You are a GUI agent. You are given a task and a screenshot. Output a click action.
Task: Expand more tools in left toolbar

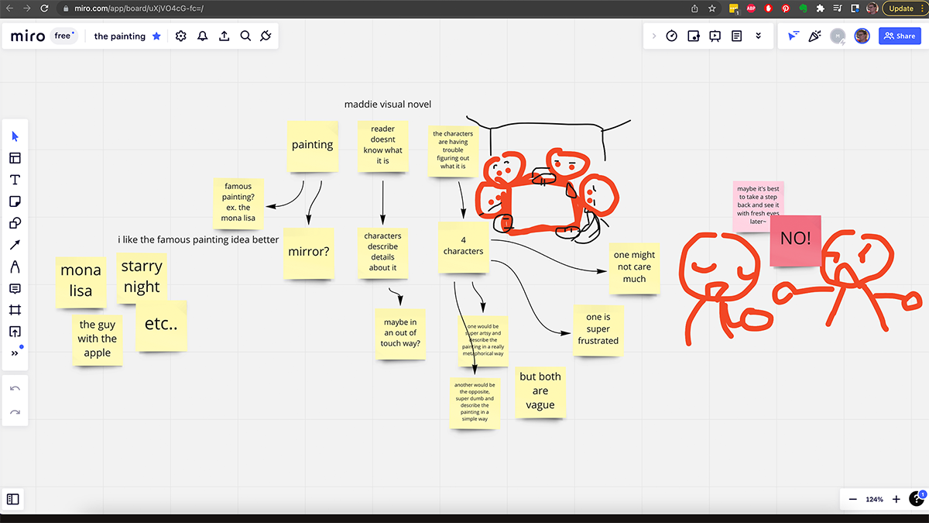point(15,353)
